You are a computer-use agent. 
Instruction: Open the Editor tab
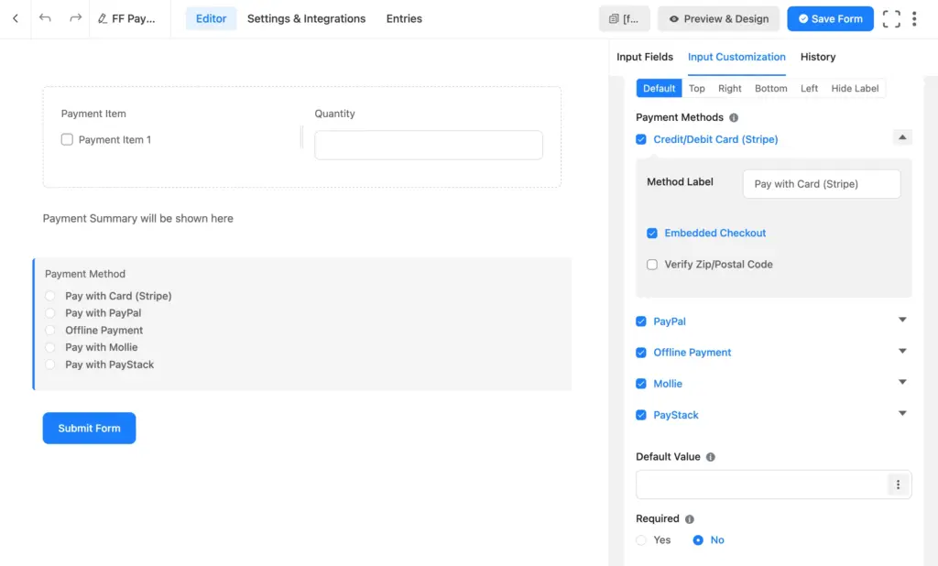tap(212, 18)
